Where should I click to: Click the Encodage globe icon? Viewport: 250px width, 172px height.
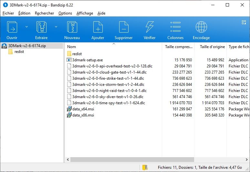click(x=201, y=27)
